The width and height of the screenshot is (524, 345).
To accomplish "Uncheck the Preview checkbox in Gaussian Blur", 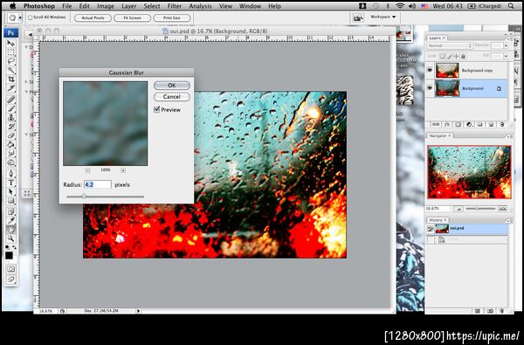I will [x=156, y=109].
